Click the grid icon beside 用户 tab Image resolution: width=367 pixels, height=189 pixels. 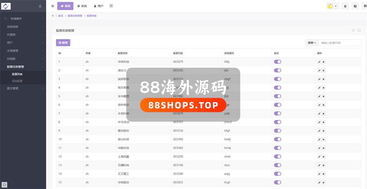click(111, 6)
